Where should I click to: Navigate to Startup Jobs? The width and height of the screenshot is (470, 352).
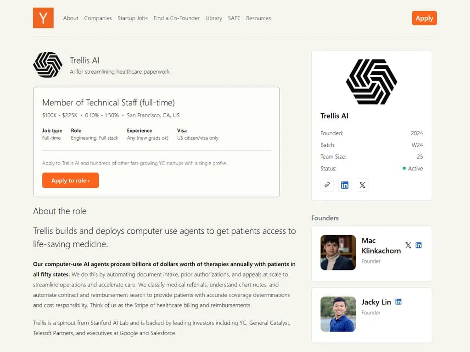click(x=132, y=18)
